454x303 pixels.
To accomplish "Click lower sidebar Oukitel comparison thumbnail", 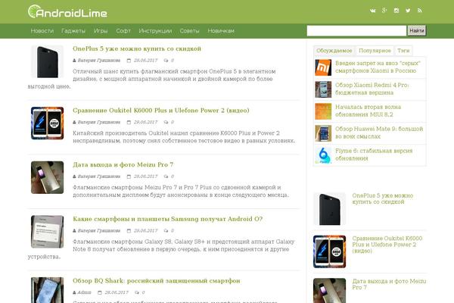I will pos(329,251).
